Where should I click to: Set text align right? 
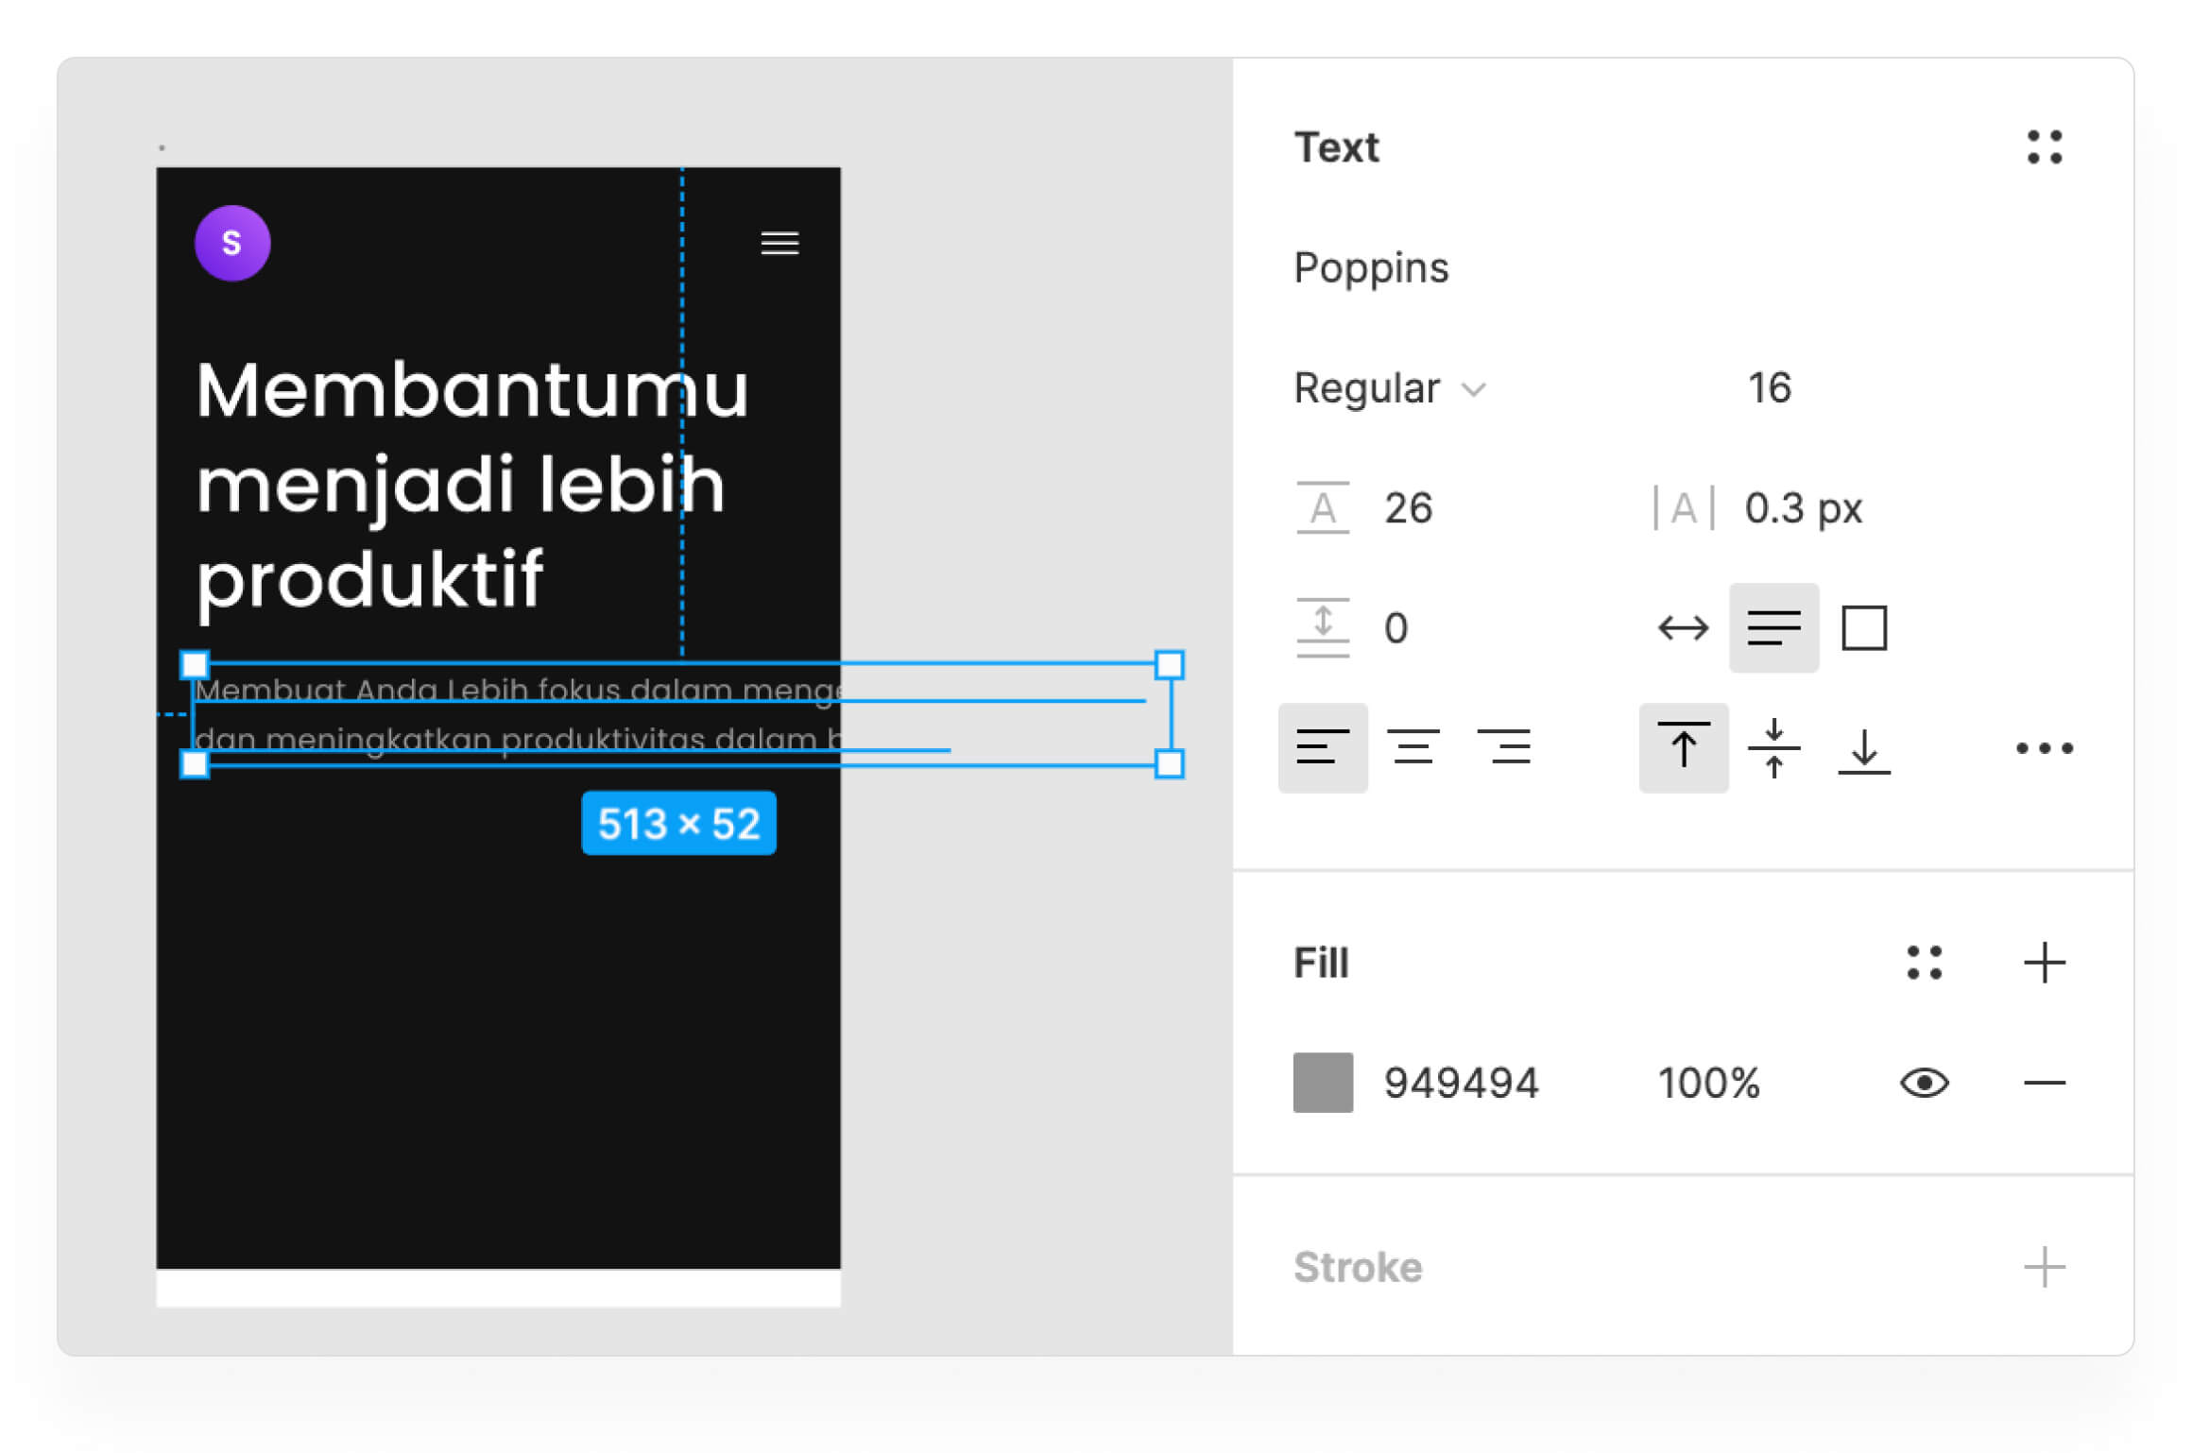(x=1503, y=748)
